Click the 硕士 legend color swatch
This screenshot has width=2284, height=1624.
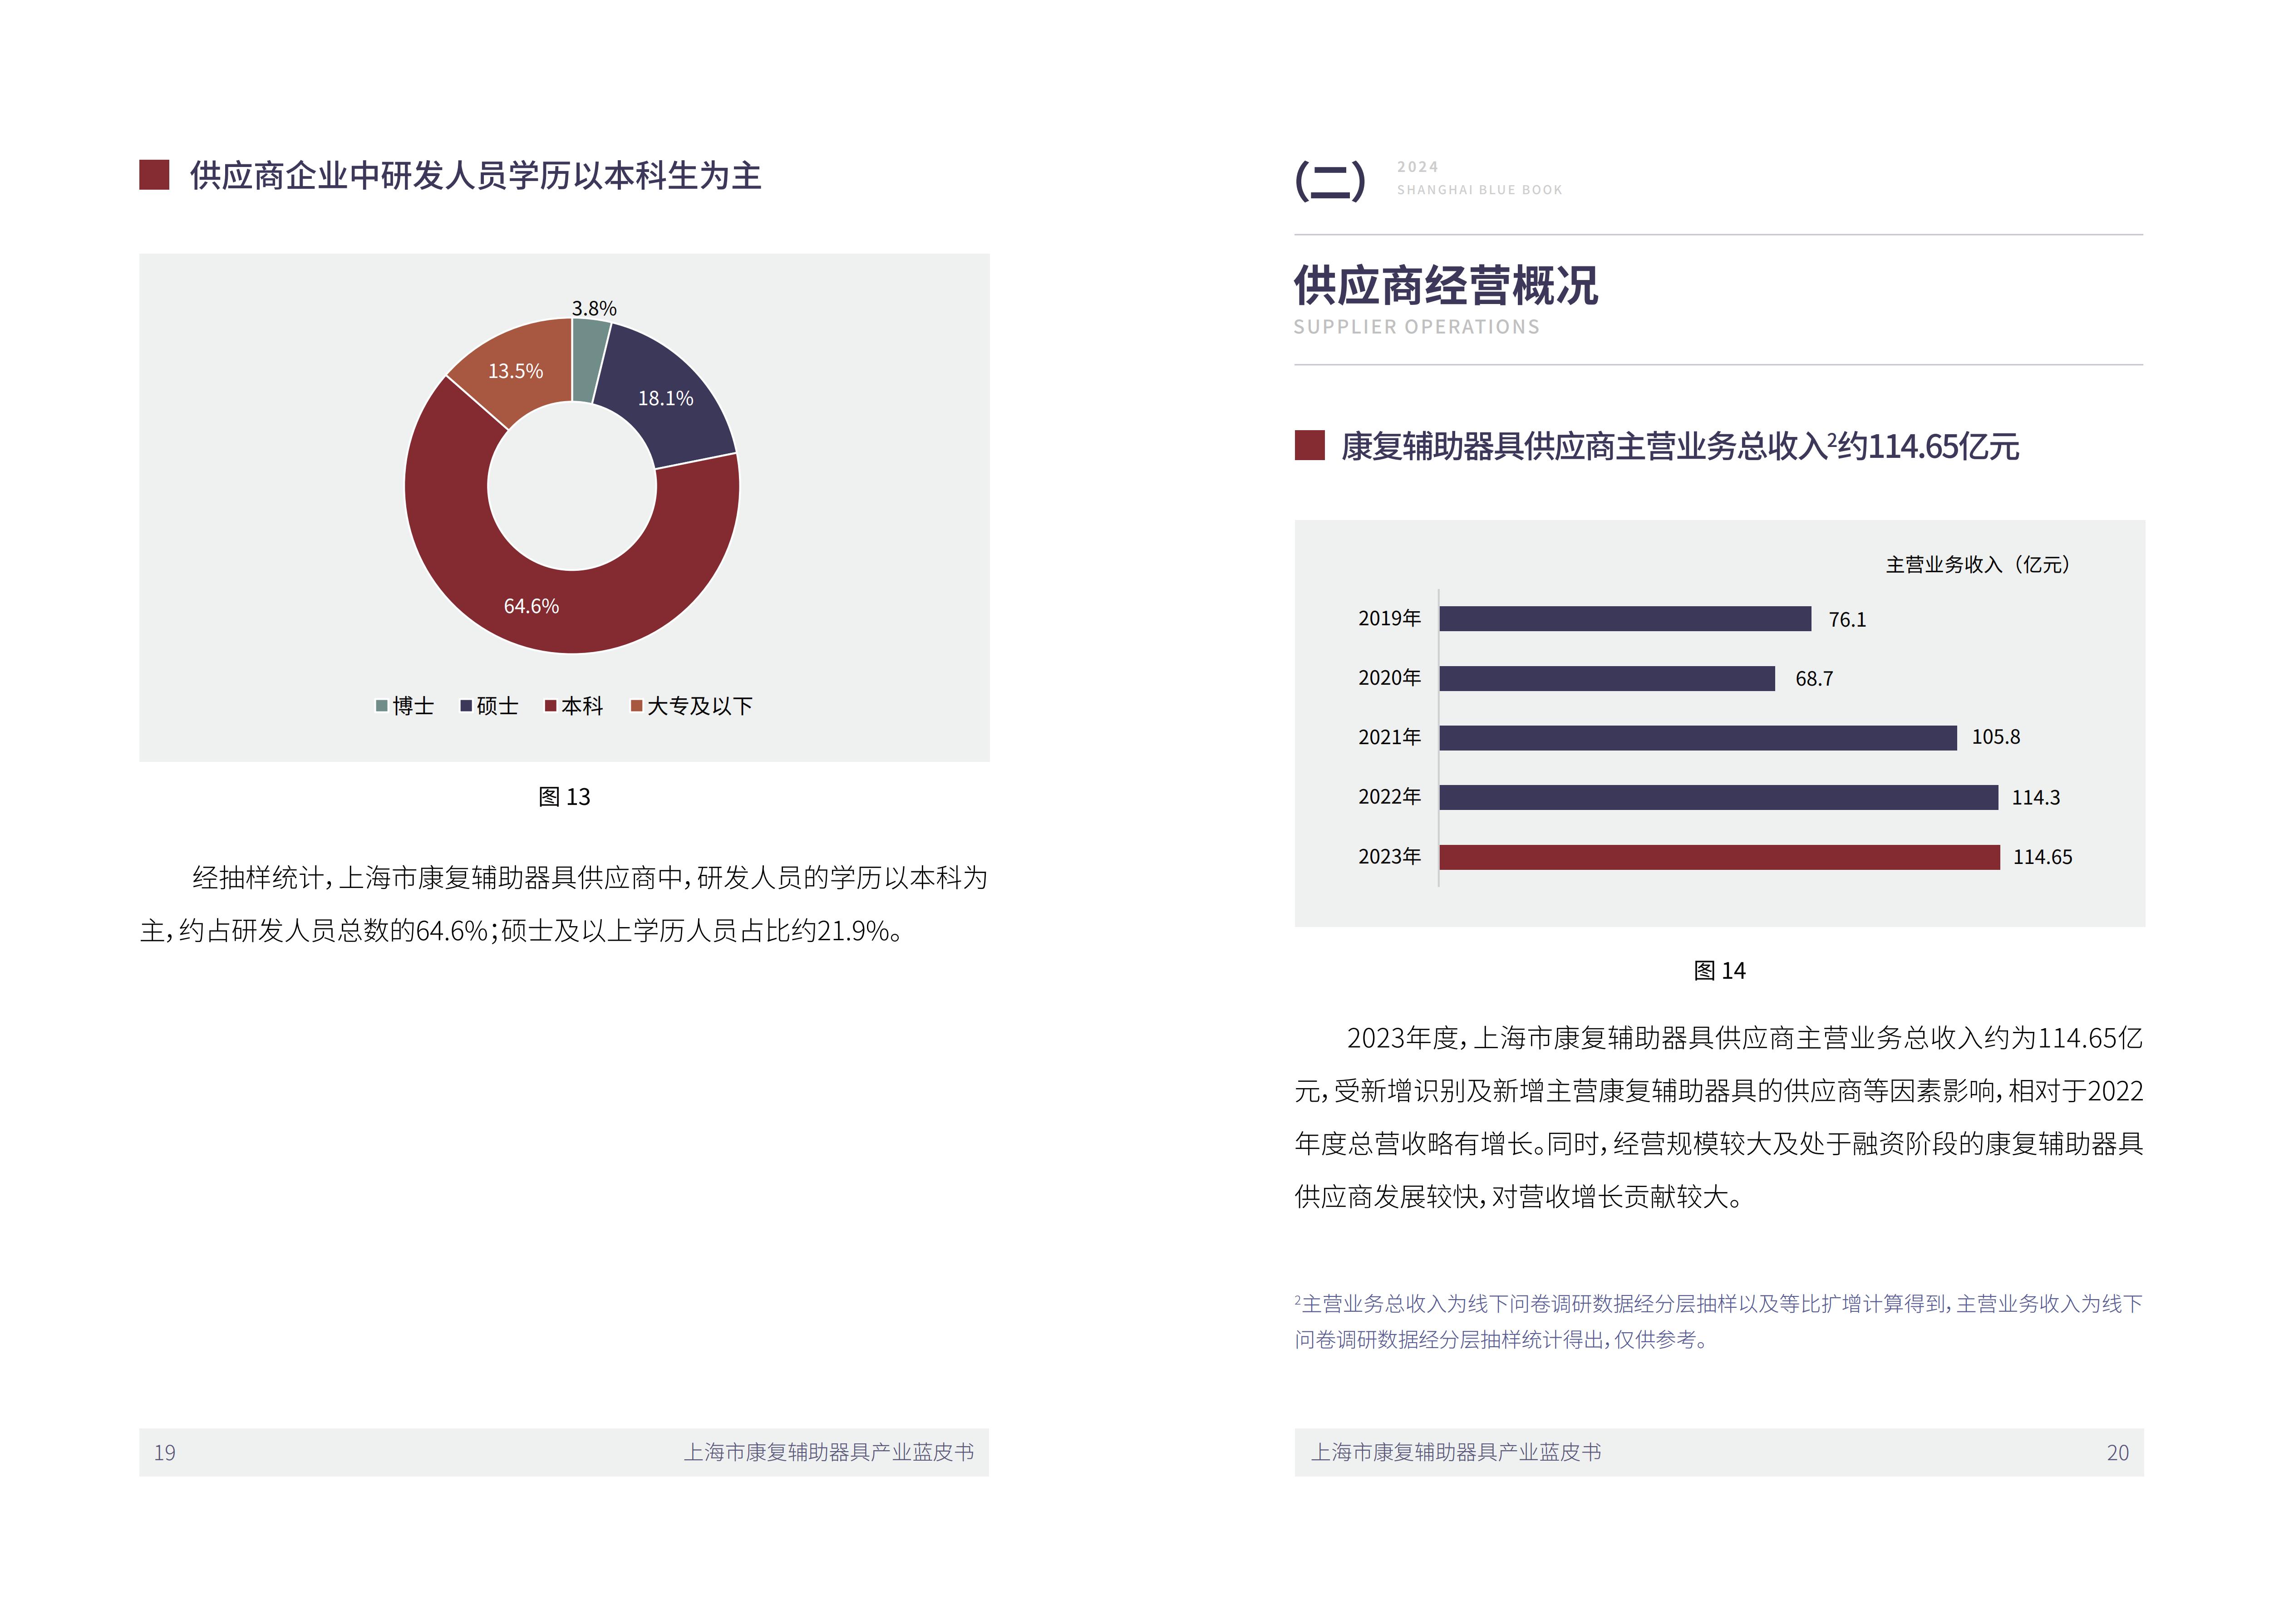(x=466, y=706)
